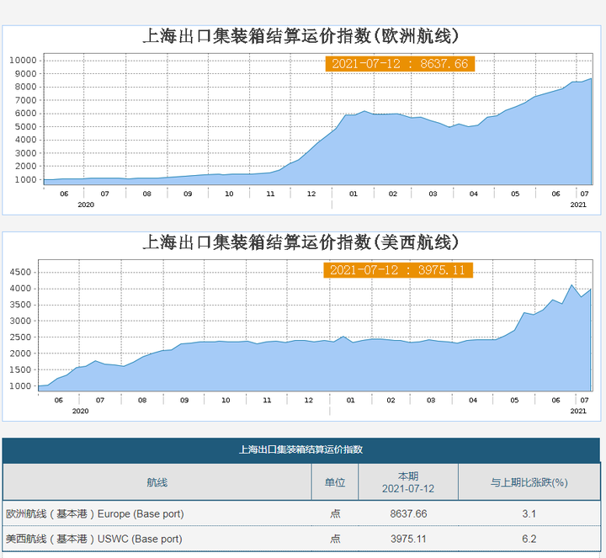This screenshot has width=606, height=558.
Task: Click the 3975.11 value in table
Action: tap(408, 539)
